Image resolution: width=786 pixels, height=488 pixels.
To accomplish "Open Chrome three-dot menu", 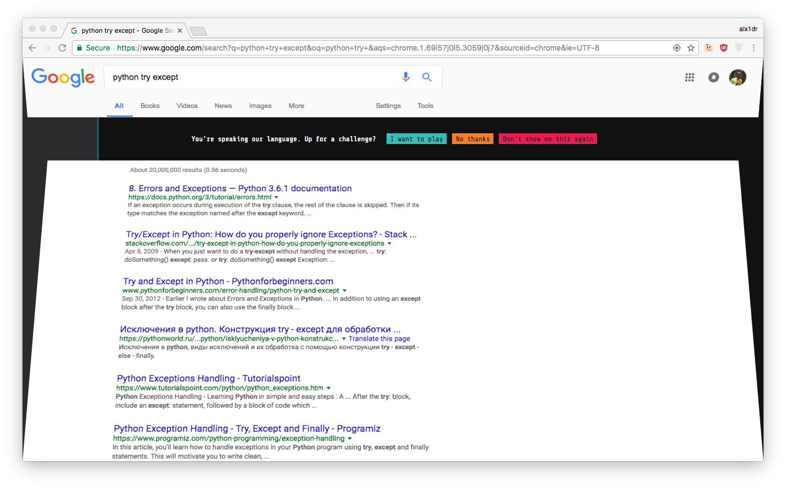I will (x=754, y=48).
